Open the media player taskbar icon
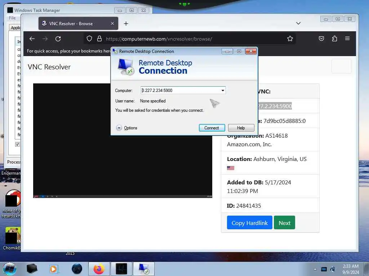The width and height of the screenshot is (369, 276). point(54,269)
